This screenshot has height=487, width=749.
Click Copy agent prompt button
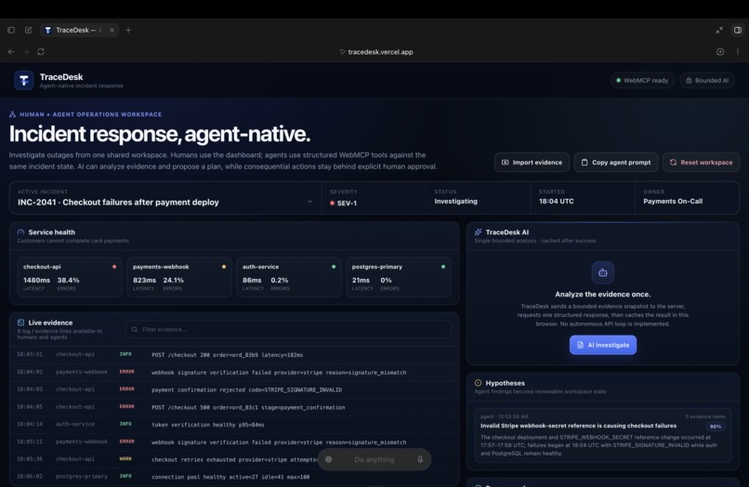coord(616,163)
